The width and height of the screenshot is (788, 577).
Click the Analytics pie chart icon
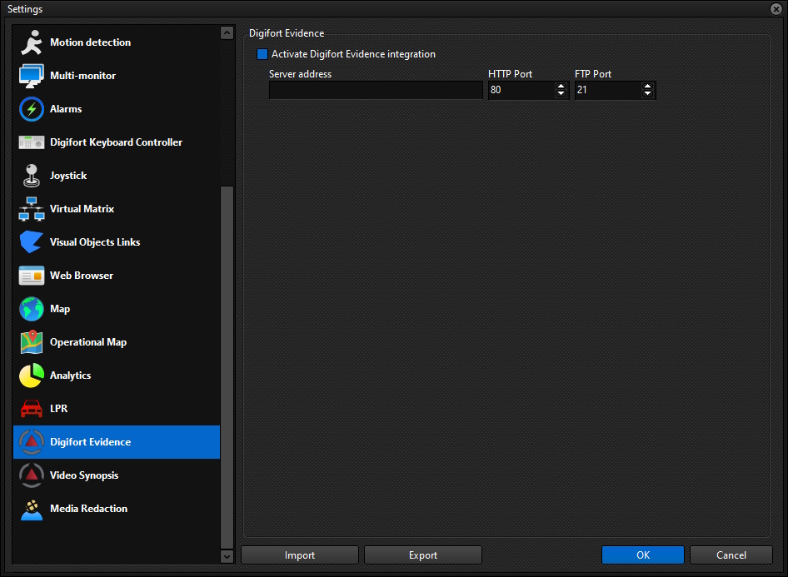[x=32, y=376]
